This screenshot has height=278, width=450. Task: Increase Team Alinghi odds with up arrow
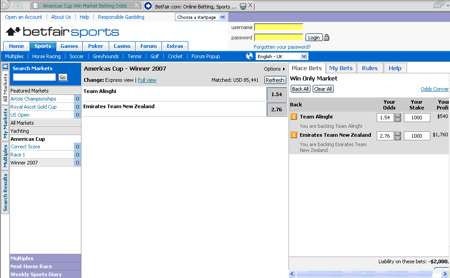[x=398, y=115]
